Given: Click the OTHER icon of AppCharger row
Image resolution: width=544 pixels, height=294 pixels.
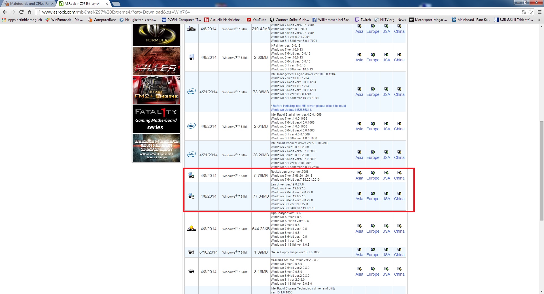Looking at the screenshot, I should pos(192,228).
